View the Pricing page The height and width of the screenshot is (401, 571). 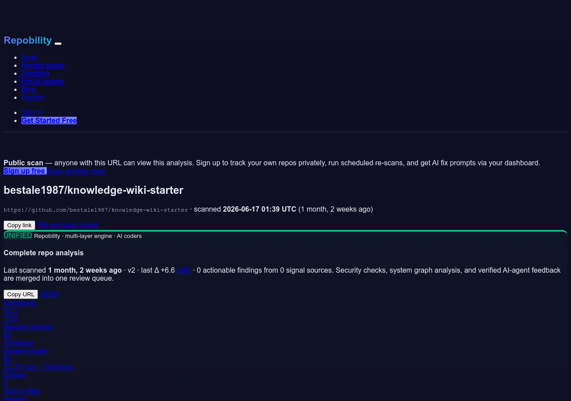click(x=32, y=97)
